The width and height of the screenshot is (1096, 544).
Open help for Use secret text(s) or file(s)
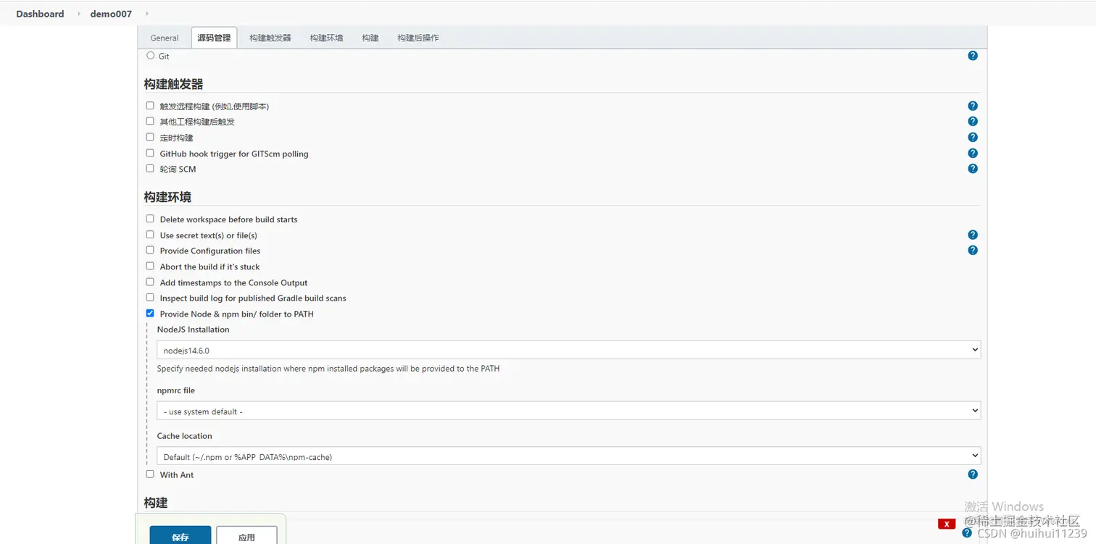pos(973,235)
